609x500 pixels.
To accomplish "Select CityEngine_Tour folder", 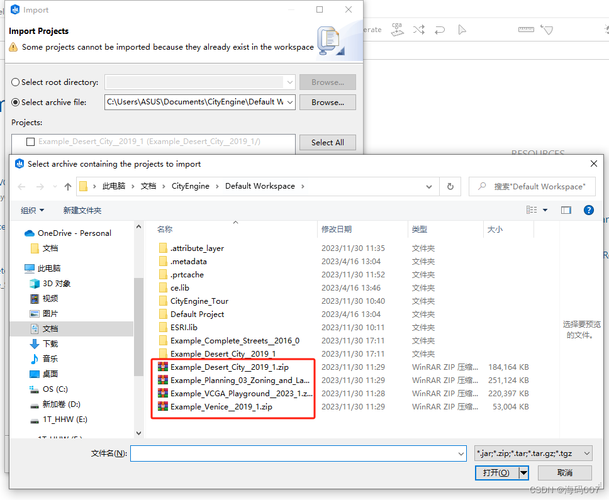I will [199, 301].
